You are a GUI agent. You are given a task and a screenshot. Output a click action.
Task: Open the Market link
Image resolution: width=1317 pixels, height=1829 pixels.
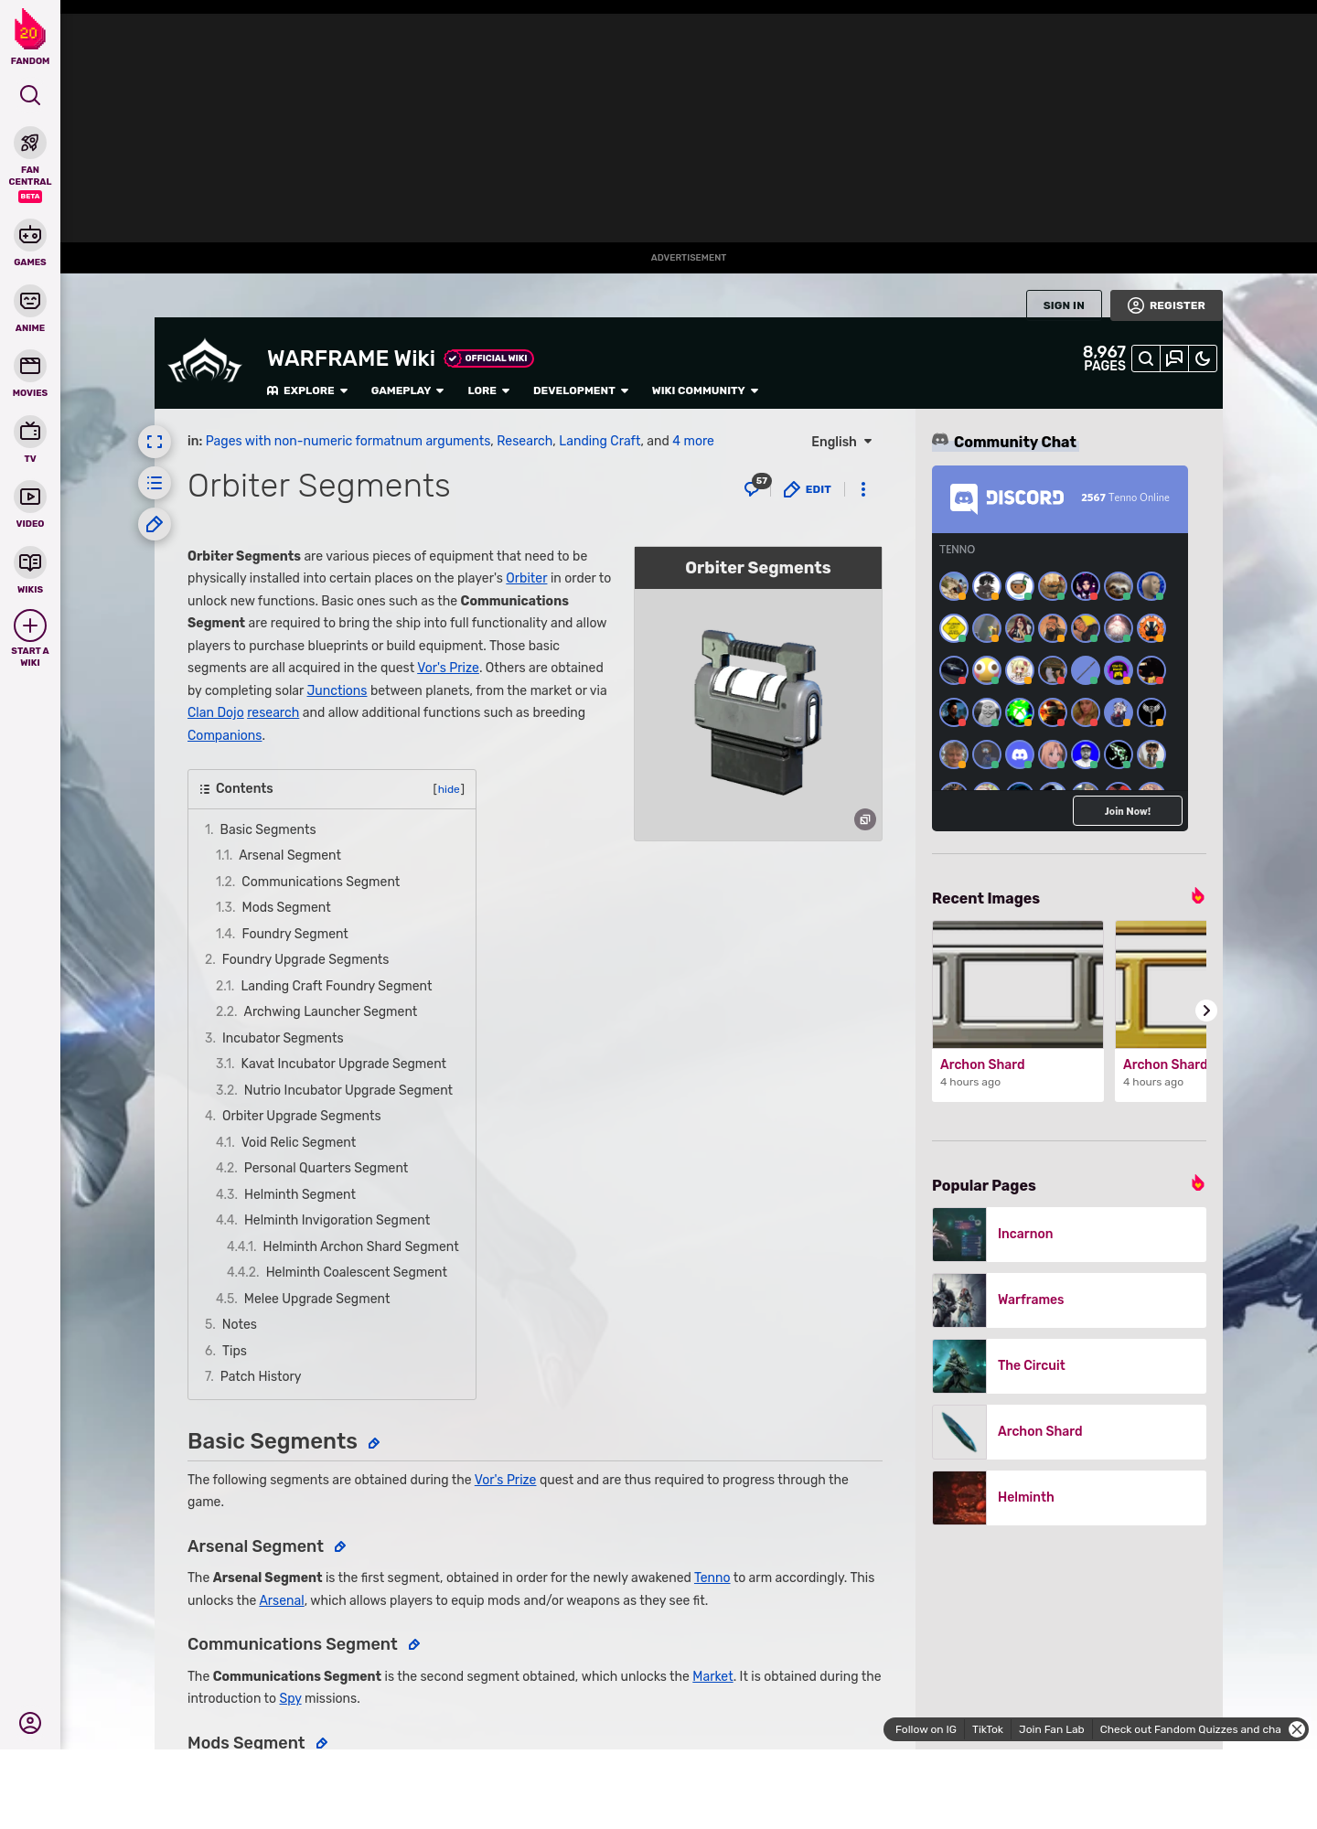(x=712, y=1676)
